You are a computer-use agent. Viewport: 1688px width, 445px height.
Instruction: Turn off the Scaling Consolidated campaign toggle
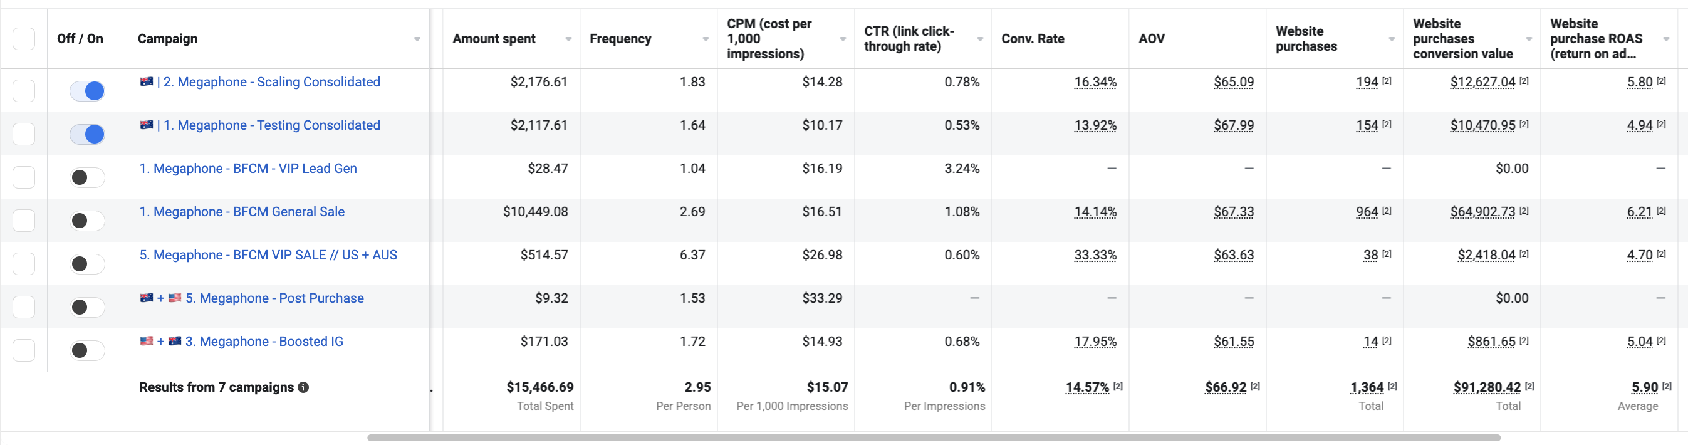[x=87, y=91]
